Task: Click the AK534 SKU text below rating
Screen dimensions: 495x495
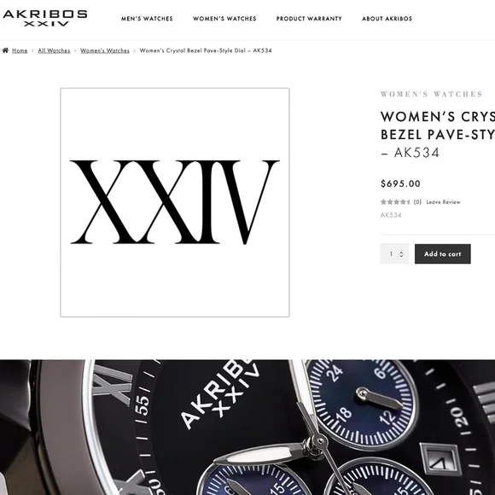Action: pyautogui.click(x=391, y=215)
